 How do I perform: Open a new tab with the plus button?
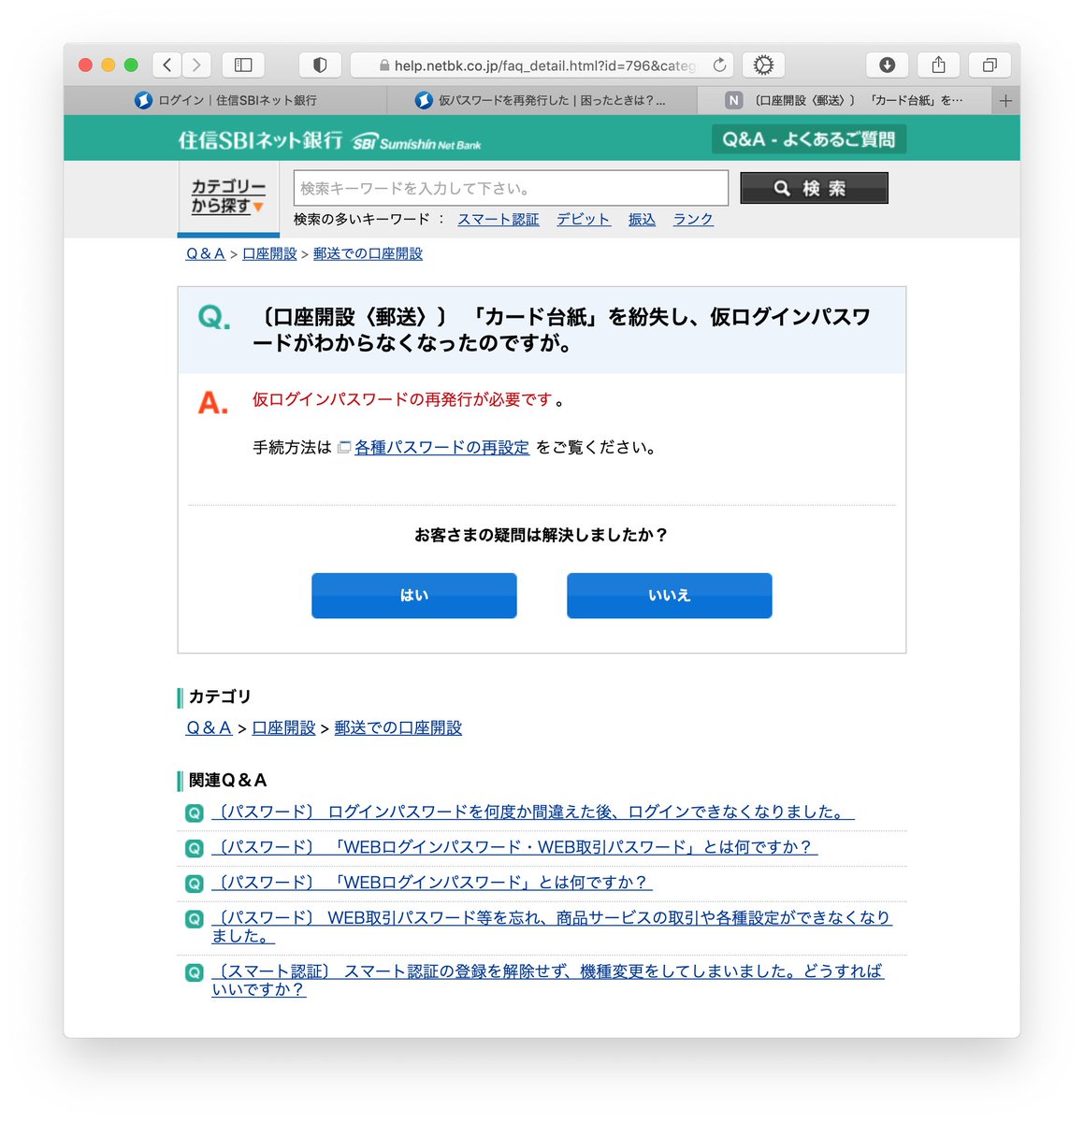point(1006,99)
